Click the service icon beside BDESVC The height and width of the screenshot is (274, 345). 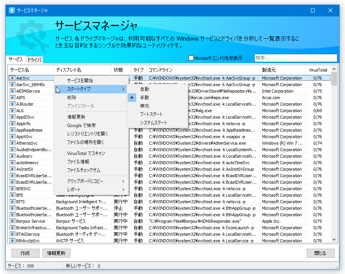(x=13, y=189)
